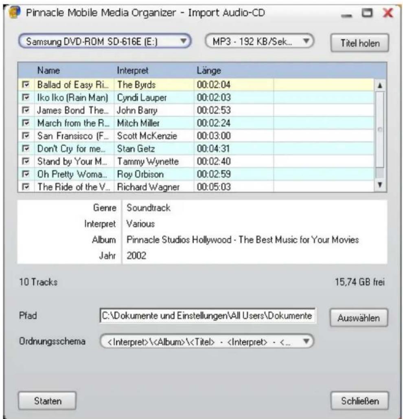Select the Interpret value Various

pyautogui.click(x=140, y=224)
